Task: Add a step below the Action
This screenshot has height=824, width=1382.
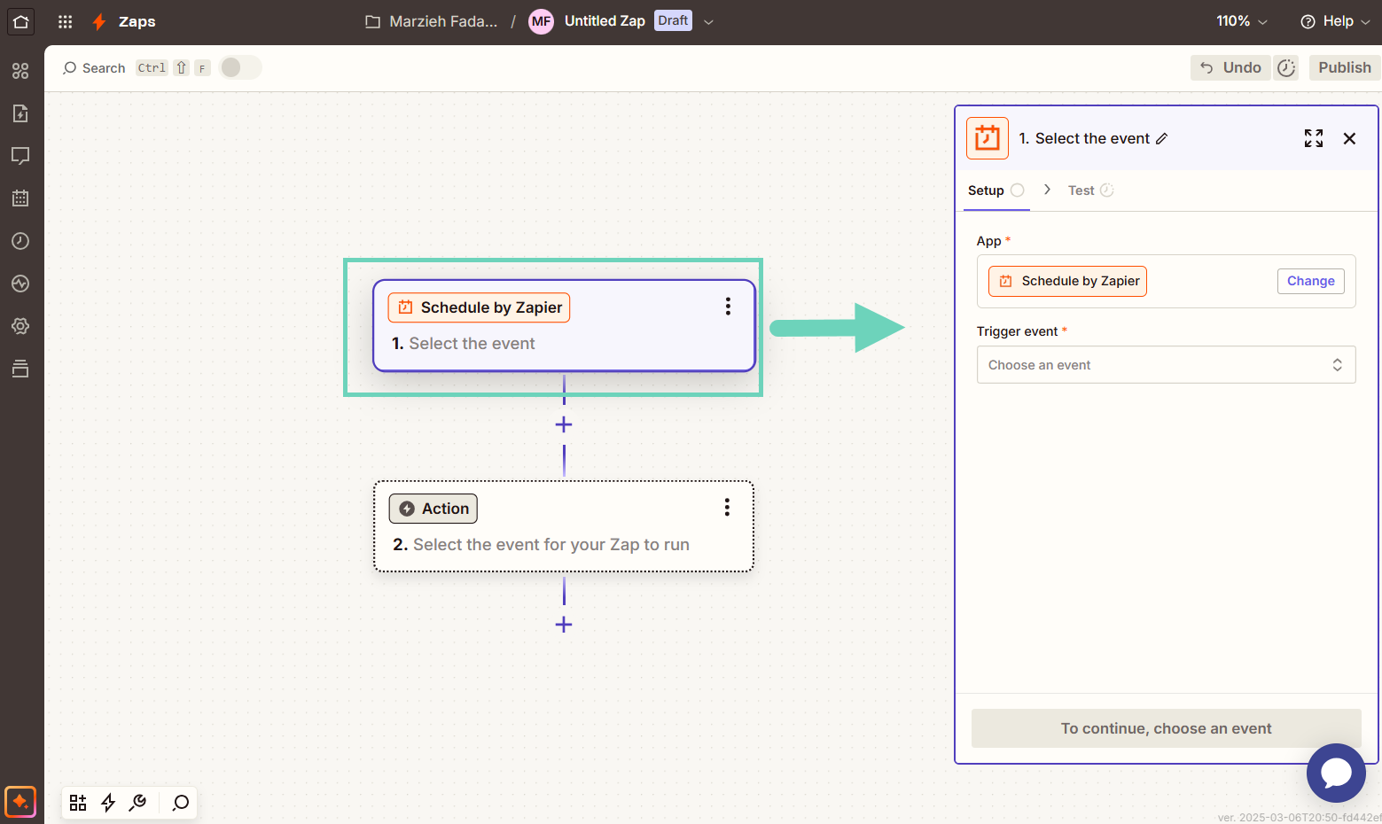Action: point(564,625)
